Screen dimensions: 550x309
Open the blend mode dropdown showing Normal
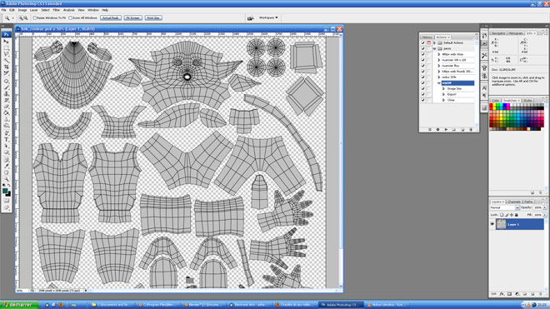coord(505,207)
